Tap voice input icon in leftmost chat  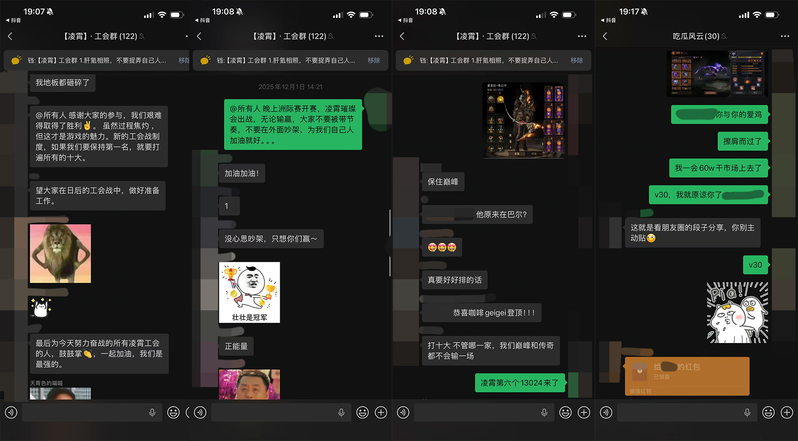(11, 413)
